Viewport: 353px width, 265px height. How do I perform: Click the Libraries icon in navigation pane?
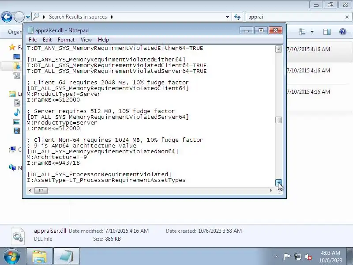click(12, 94)
